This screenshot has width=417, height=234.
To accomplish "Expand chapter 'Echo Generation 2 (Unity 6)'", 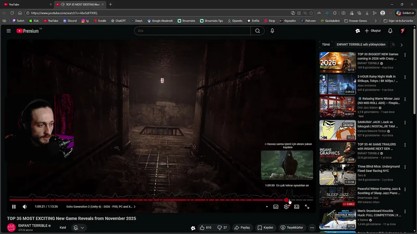I will pos(101,207).
